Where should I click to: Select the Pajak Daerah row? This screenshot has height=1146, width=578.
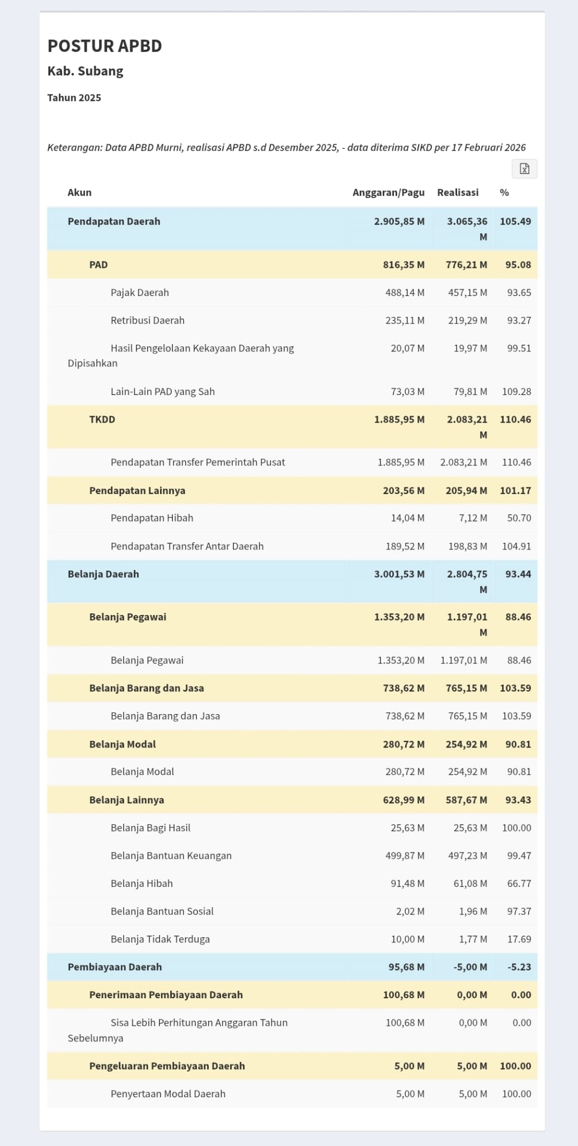tap(140, 293)
